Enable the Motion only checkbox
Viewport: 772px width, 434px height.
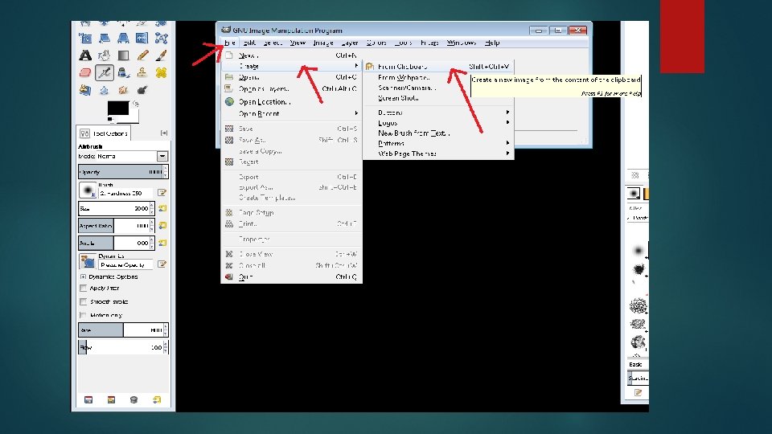[x=83, y=315]
